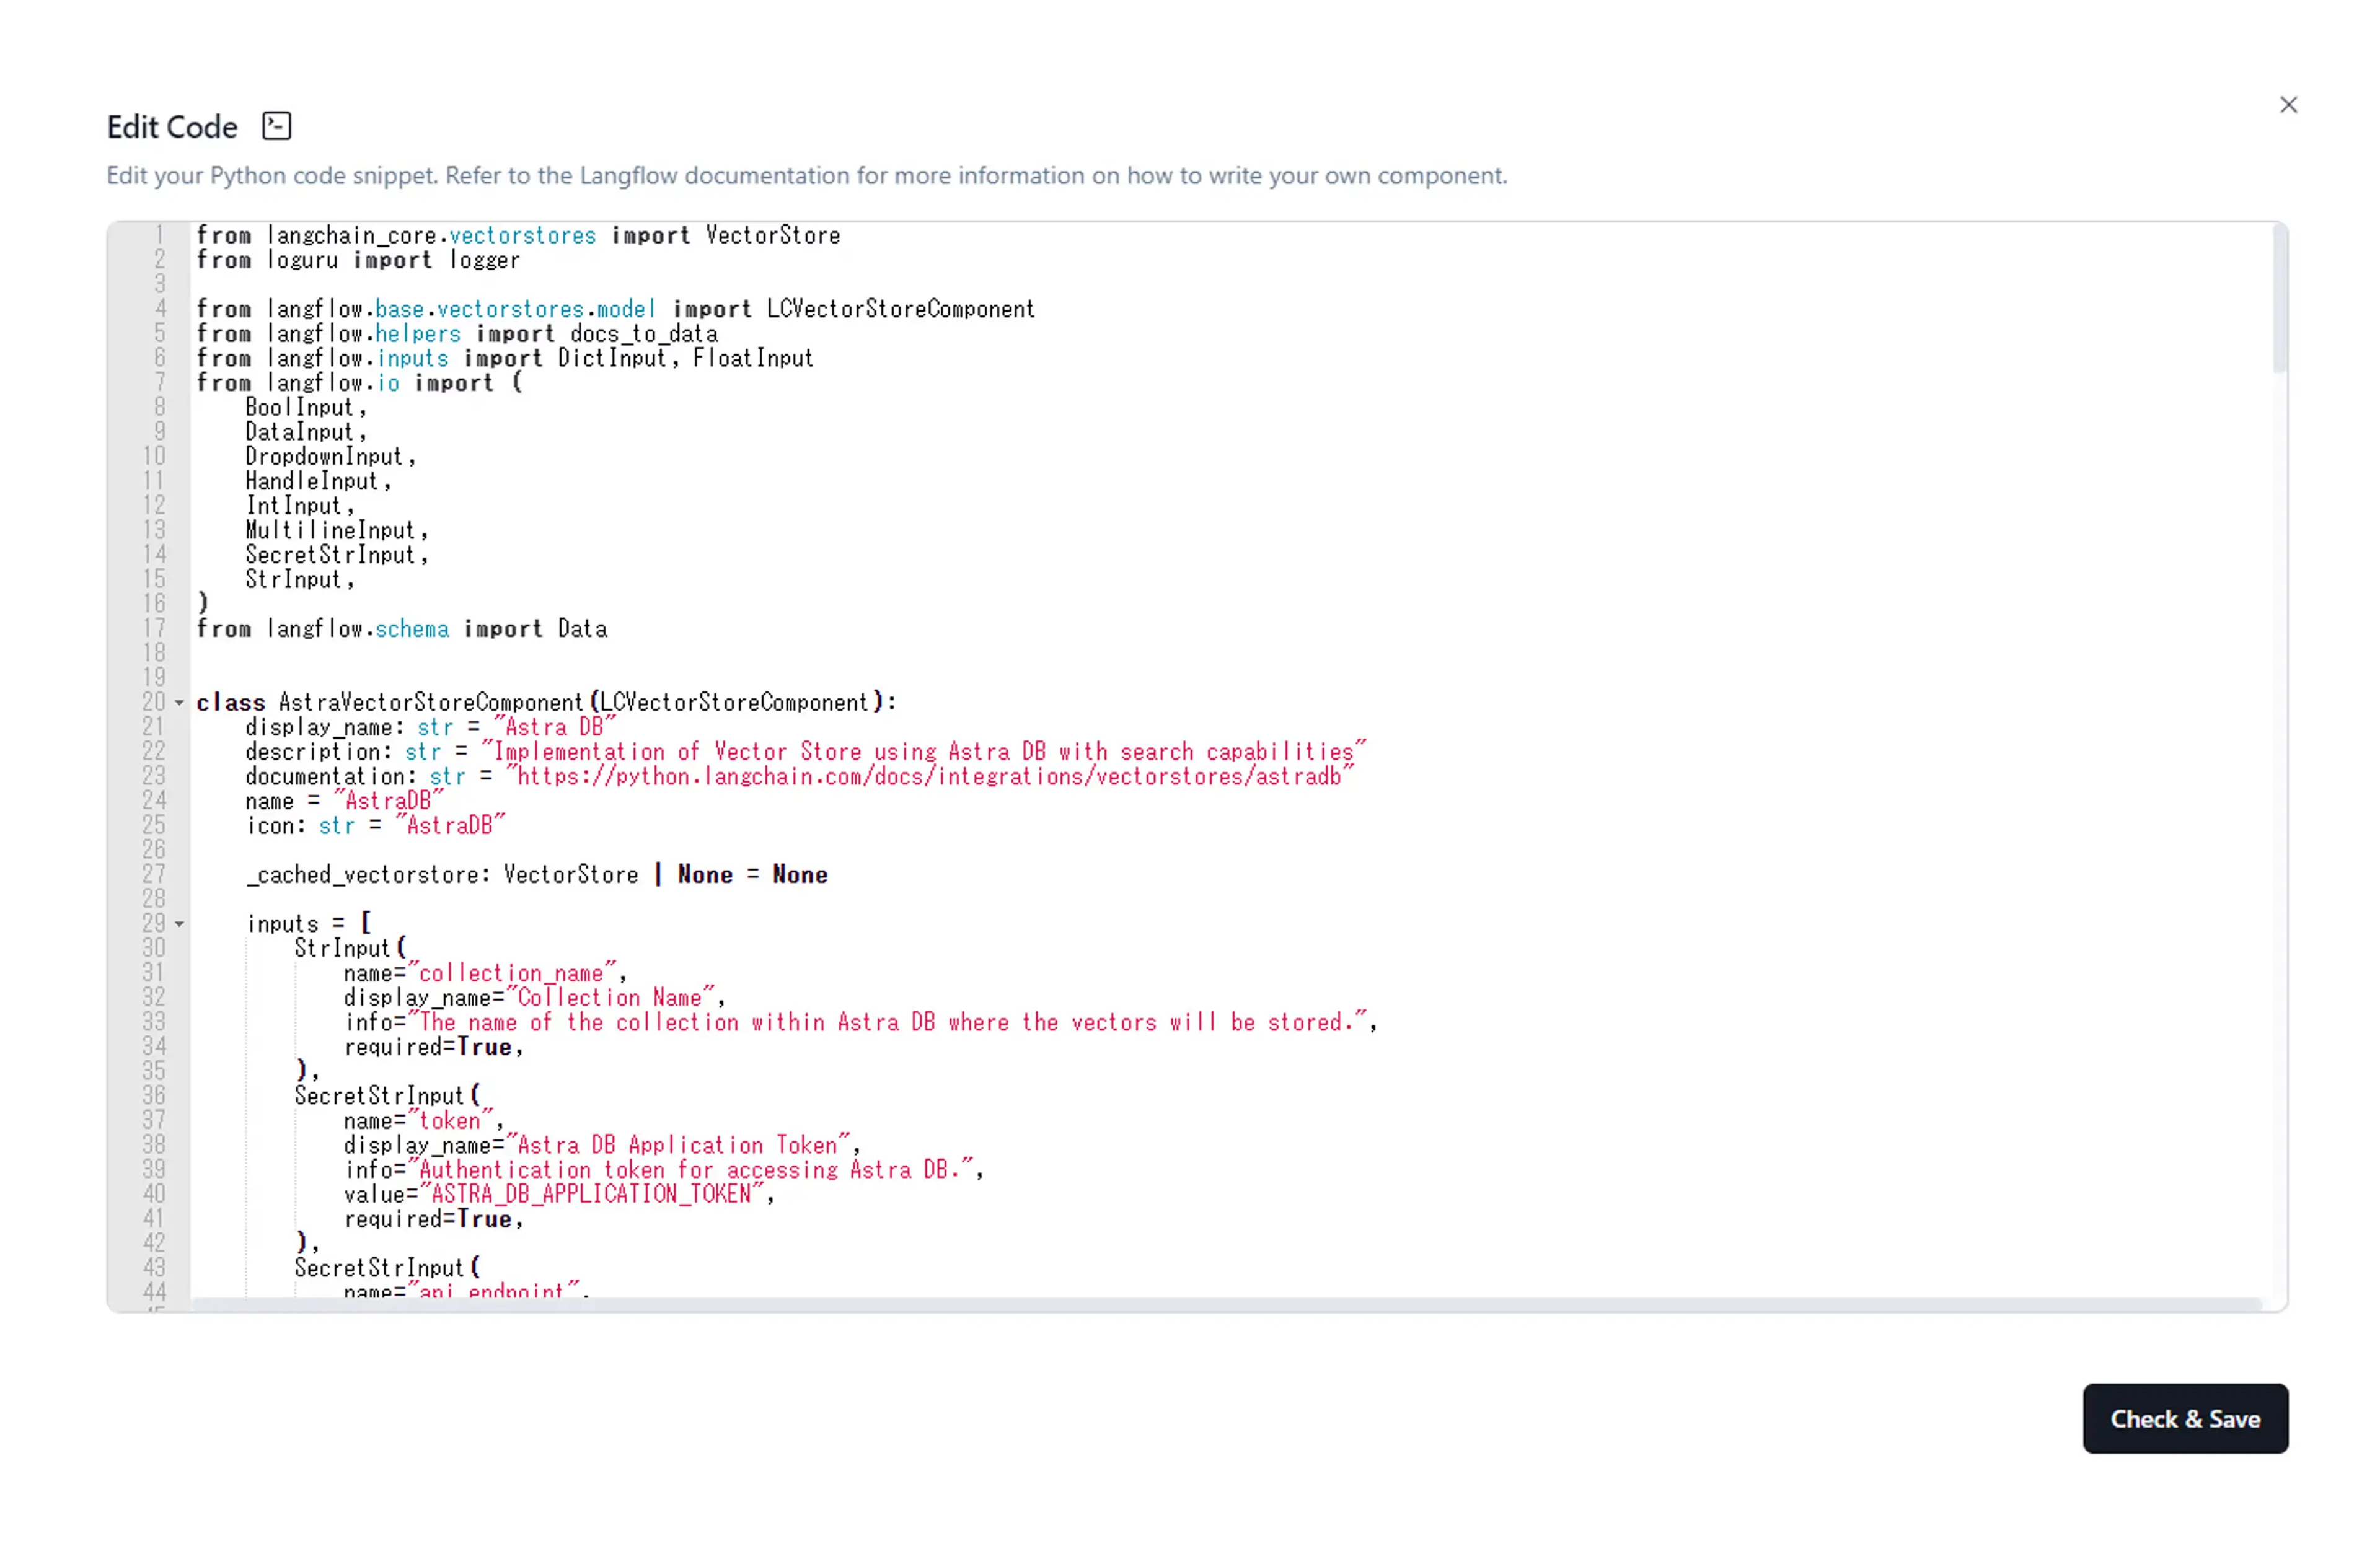Click the DropdownInput import entry
Image resolution: width=2380 pixels, height=1554 pixels.
click(x=324, y=457)
